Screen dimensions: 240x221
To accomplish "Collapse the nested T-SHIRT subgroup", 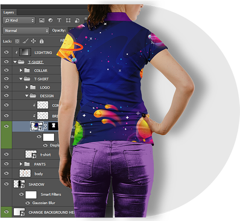I will (21, 79).
